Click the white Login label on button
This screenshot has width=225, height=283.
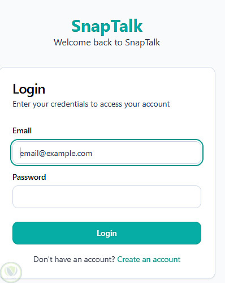[107, 234]
